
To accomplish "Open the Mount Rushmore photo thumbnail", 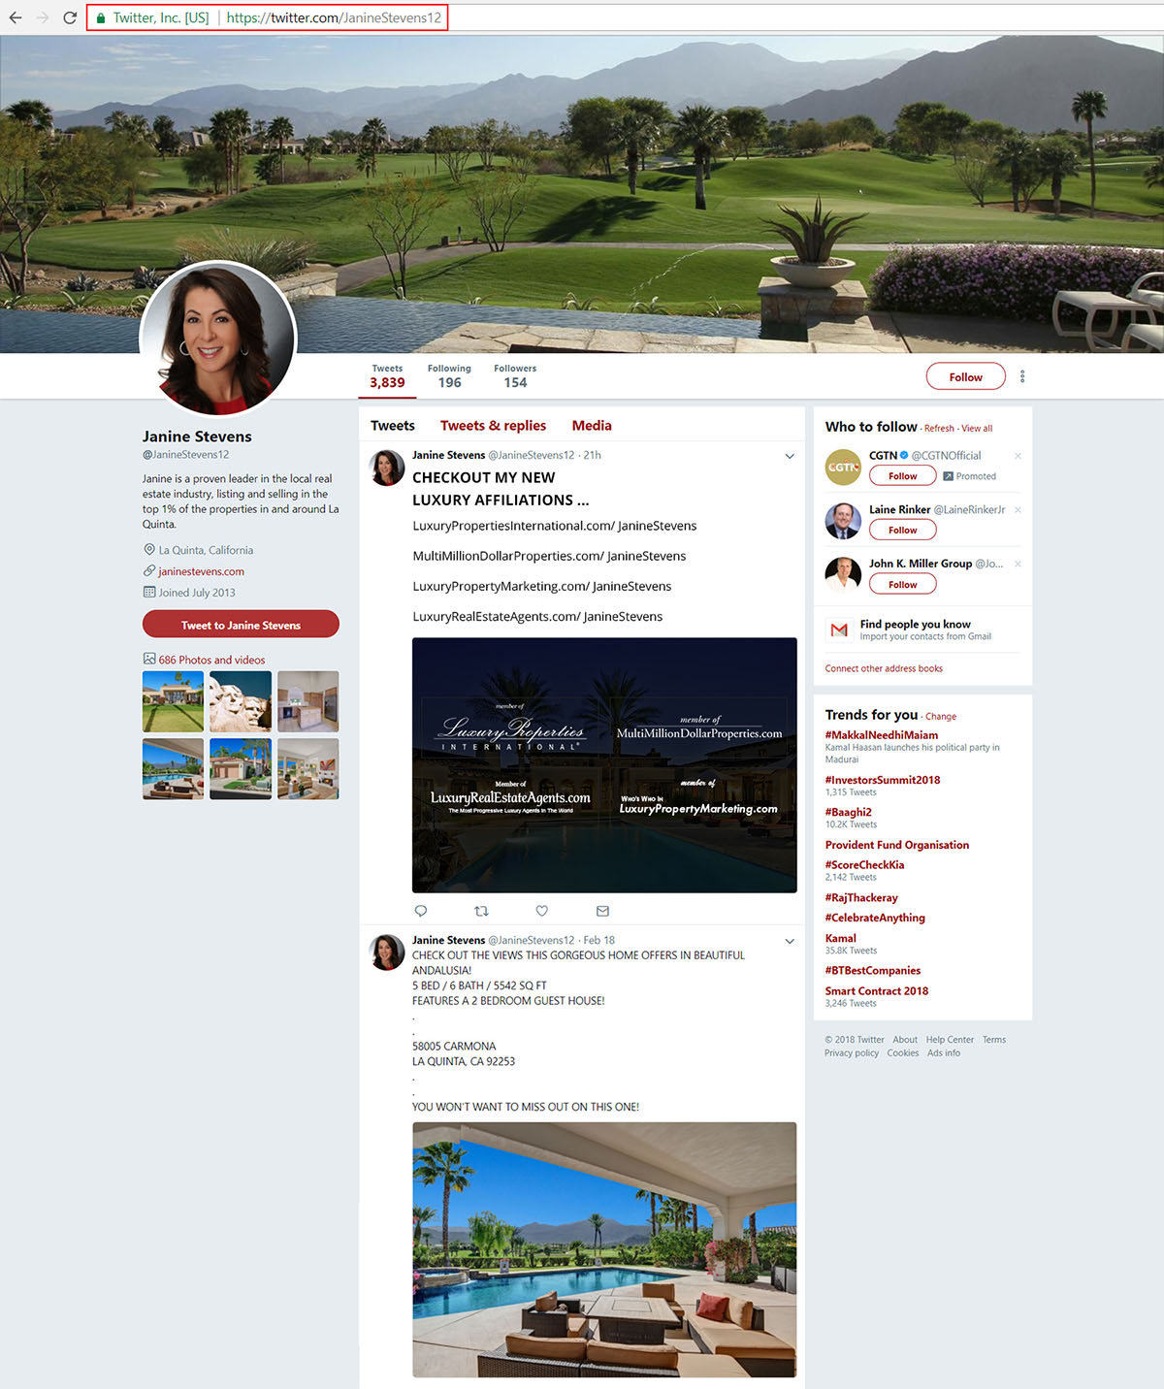I will click(241, 701).
